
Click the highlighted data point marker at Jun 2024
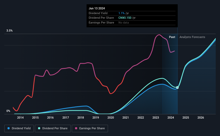177,88
